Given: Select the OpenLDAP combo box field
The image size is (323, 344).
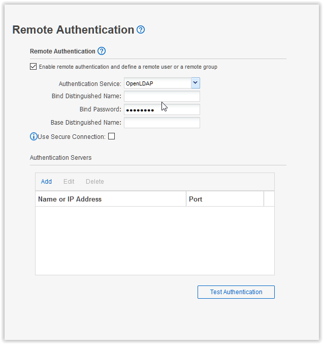Looking at the screenshot, I should click(157, 83).
